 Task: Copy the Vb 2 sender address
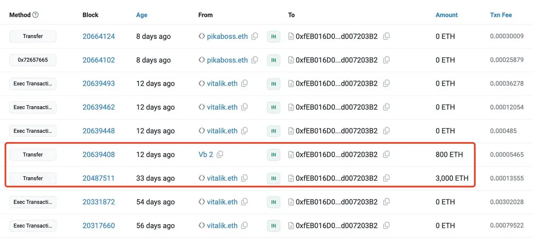point(220,155)
